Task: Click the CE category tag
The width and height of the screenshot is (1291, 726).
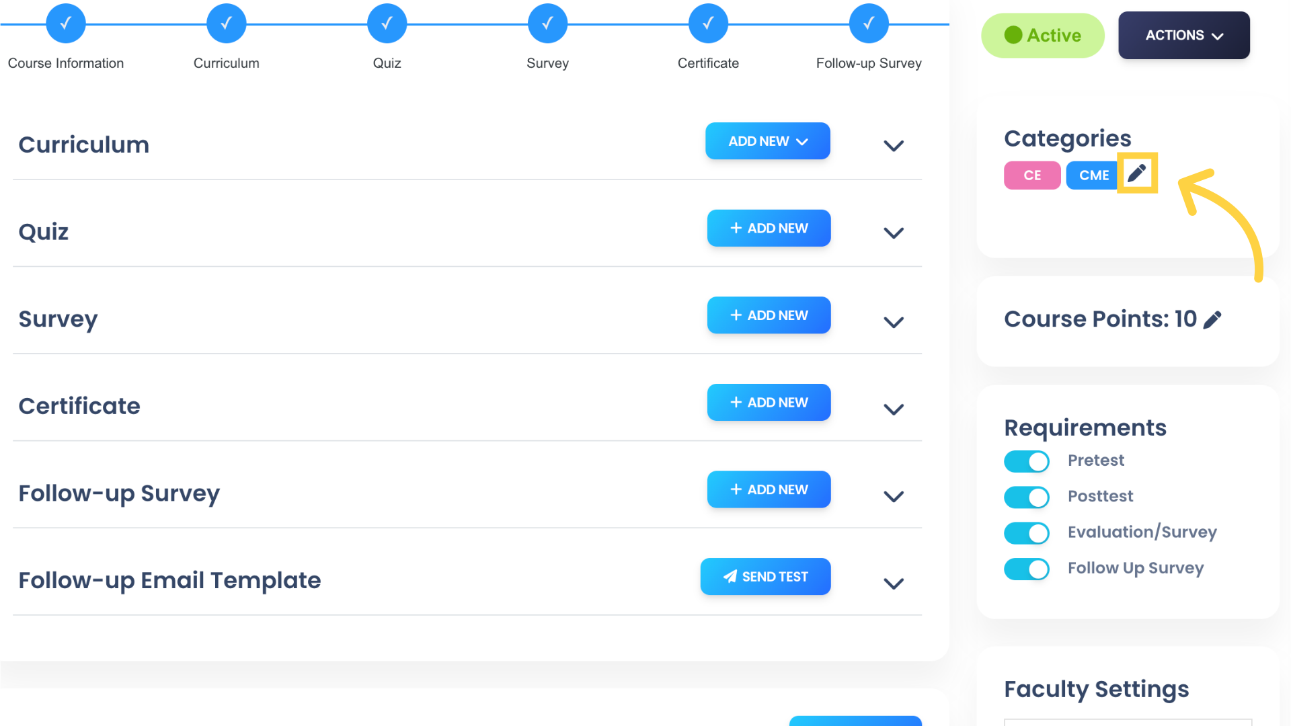Action: pos(1031,173)
